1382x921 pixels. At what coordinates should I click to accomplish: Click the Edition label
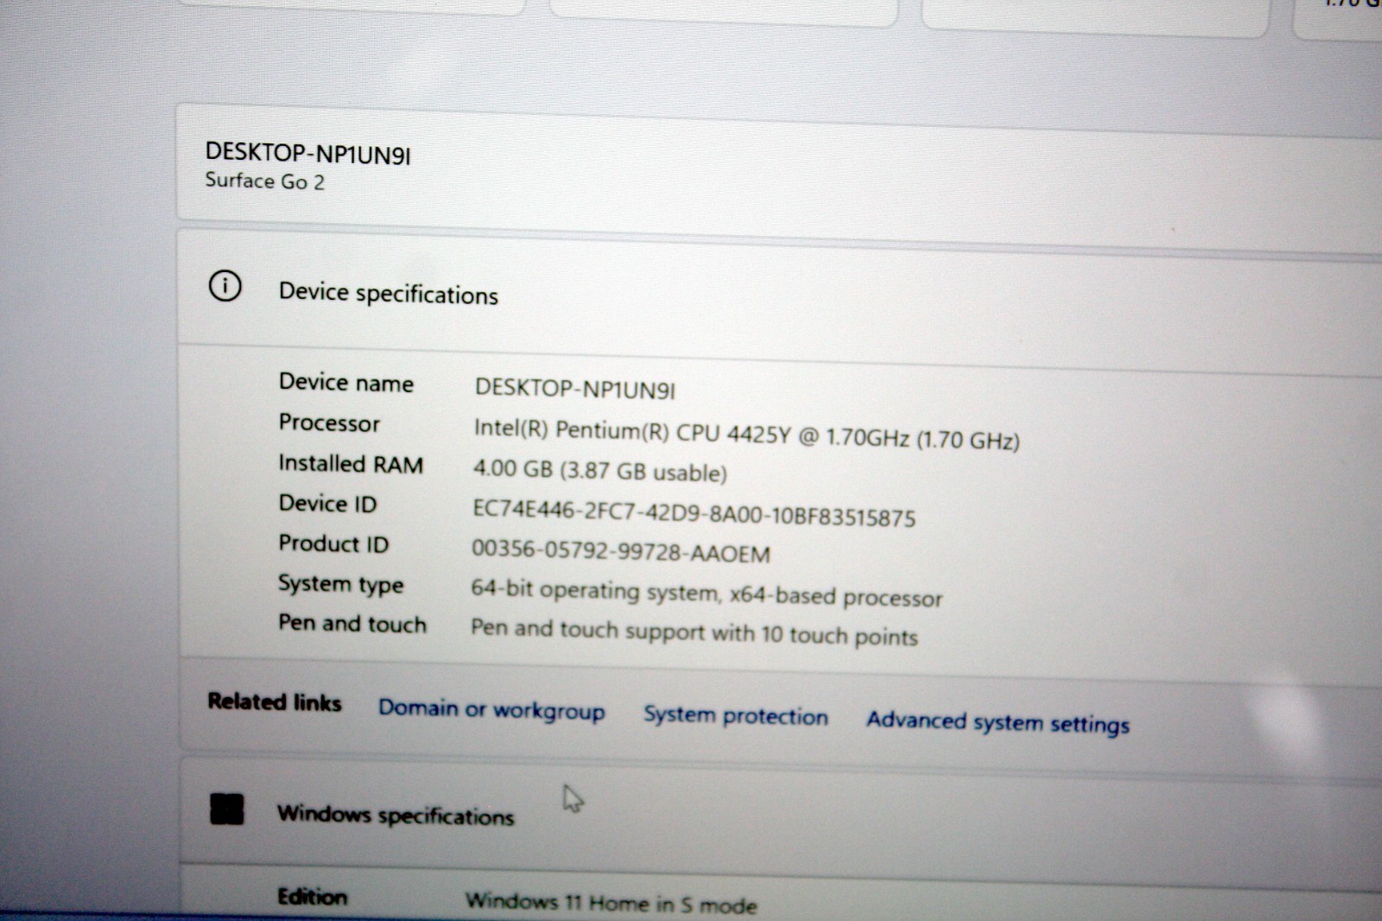(x=312, y=897)
